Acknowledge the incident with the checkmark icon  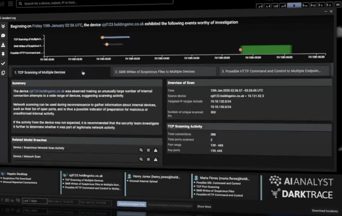[x=3, y=63]
